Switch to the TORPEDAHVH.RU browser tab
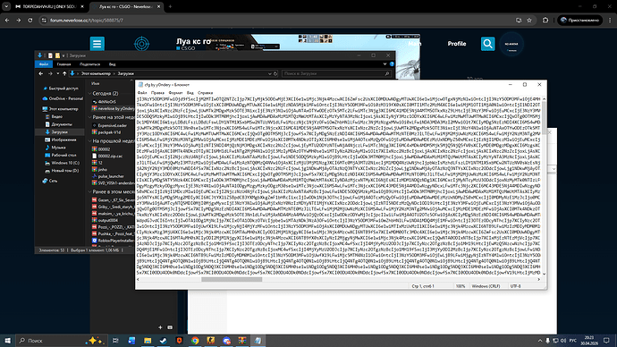The image size is (617, 347). pos(49,6)
